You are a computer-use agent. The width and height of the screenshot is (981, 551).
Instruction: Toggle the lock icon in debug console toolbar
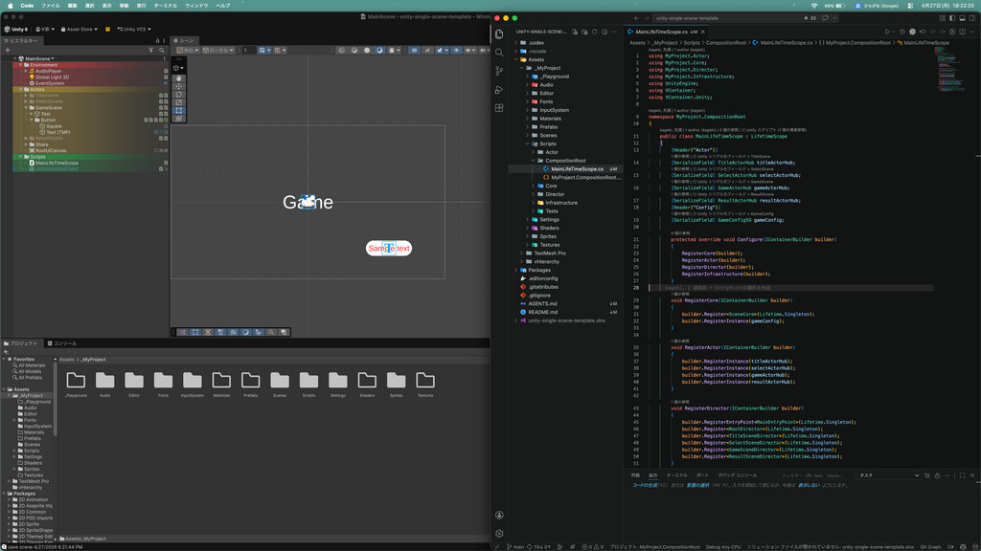[936, 475]
